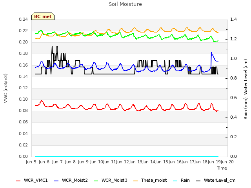Image resolution: width=251 pixels, height=188 pixels.
Task: Toggle the WaterLevel_cm legend entry
Action: point(216,180)
